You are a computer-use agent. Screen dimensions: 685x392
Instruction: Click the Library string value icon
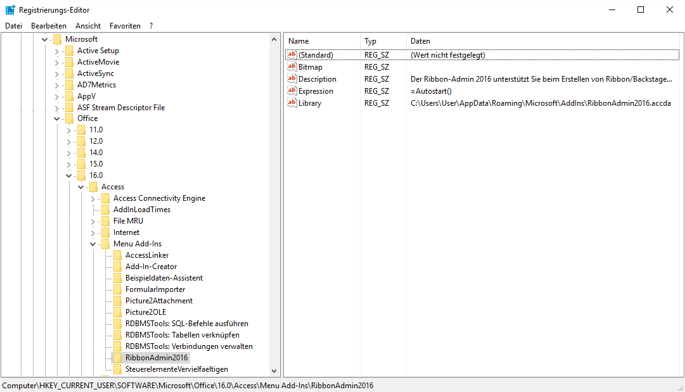coord(292,103)
